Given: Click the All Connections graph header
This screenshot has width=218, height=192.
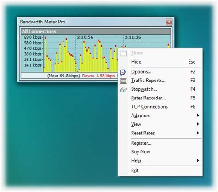Looking at the screenshot, I should 96,31.
